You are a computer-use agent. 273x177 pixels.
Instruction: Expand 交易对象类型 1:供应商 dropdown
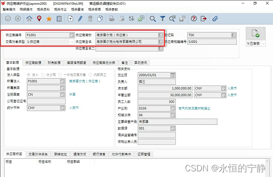[x=72, y=42]
